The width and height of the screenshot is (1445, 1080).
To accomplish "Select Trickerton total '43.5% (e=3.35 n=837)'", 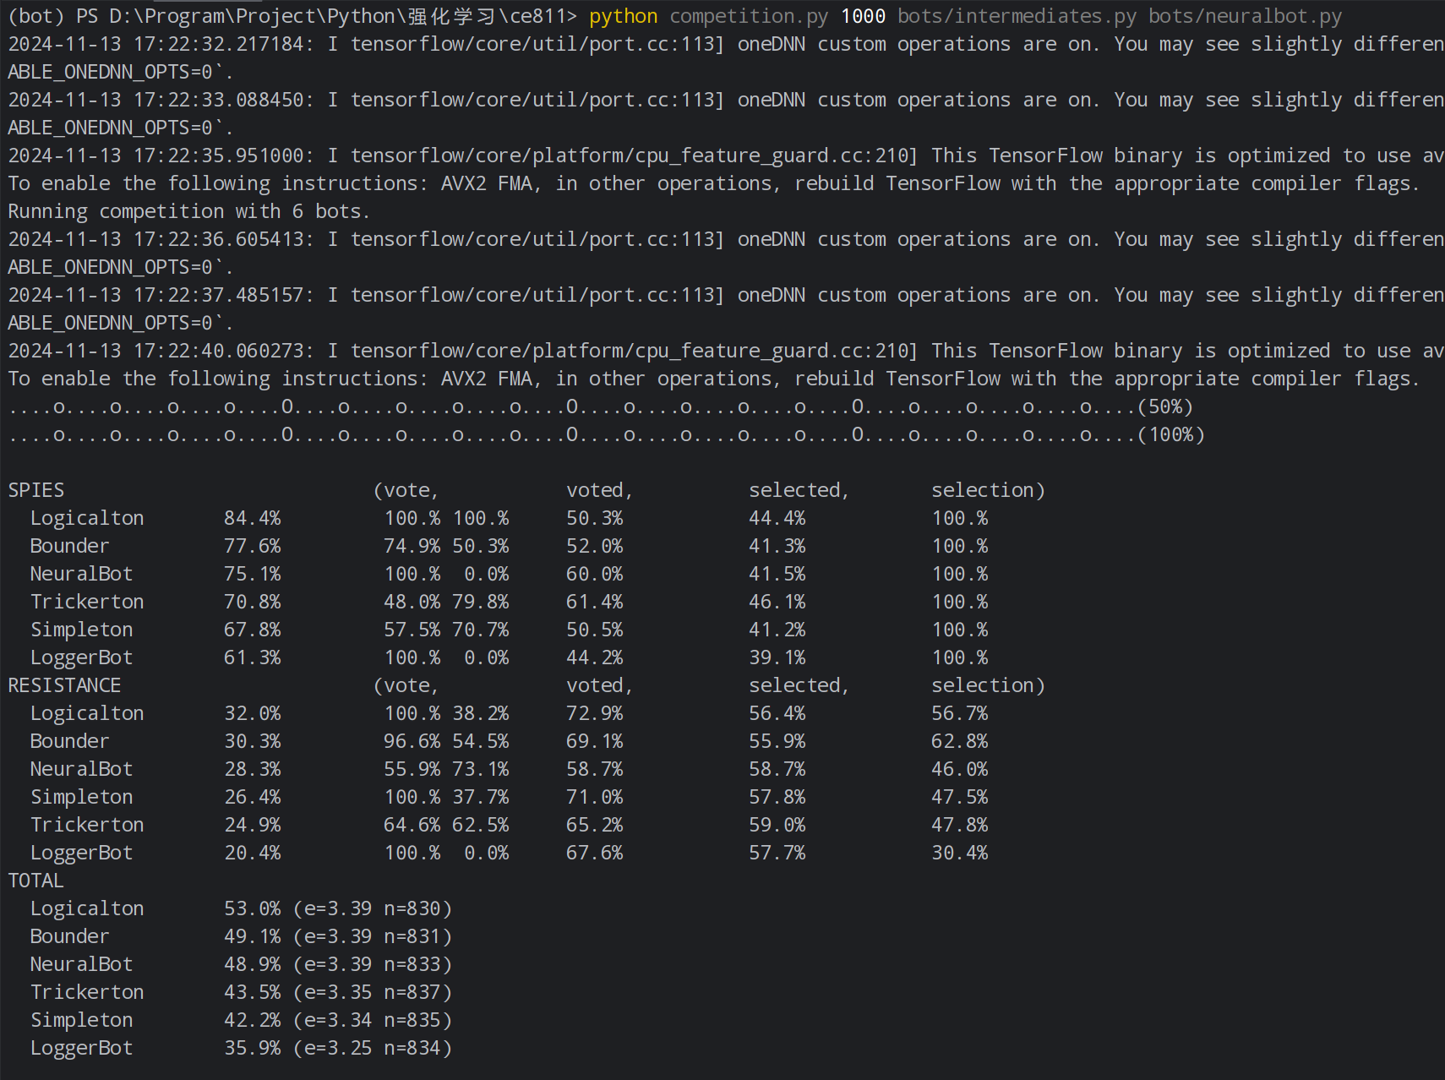I will point(338,992).
